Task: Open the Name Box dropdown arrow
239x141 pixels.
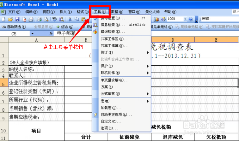Action: [x=32, y=33]
